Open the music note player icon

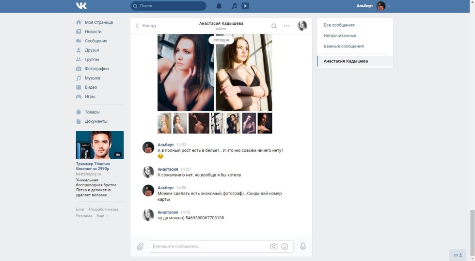click(x=234, y=6)
